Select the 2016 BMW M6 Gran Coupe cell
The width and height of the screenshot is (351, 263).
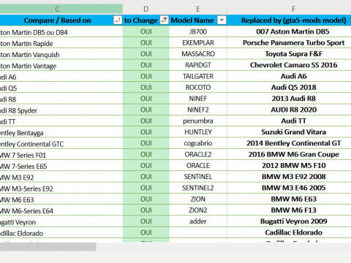(289, 154)
